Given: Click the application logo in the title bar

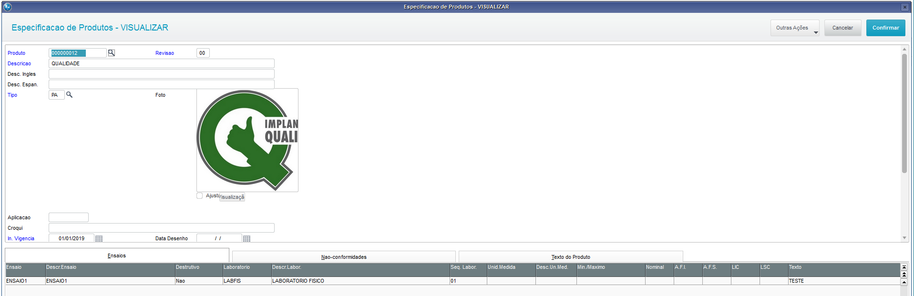Looking at the screenshot, I should [x=7, y=7].
